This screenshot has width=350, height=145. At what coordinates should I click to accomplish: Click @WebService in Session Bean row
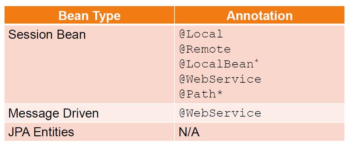220,79
